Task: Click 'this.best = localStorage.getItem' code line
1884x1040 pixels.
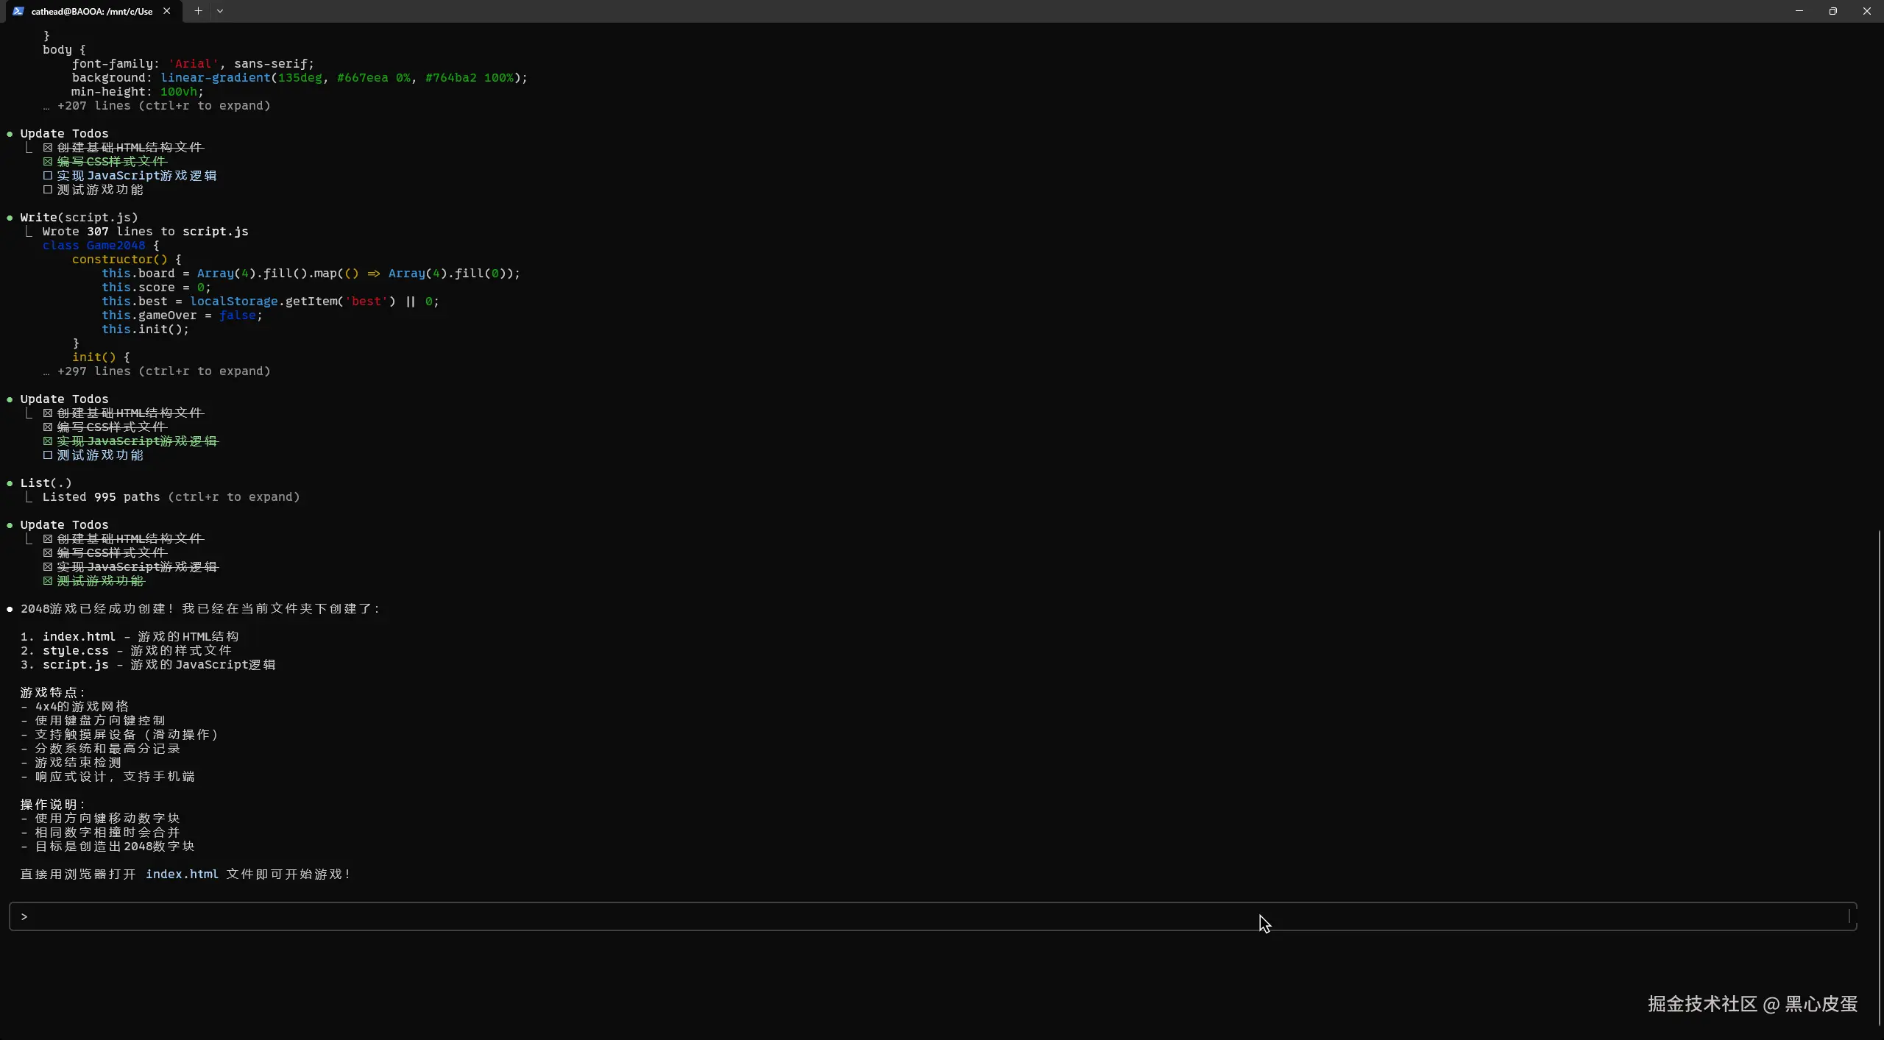Action: (x=270, y=302)
